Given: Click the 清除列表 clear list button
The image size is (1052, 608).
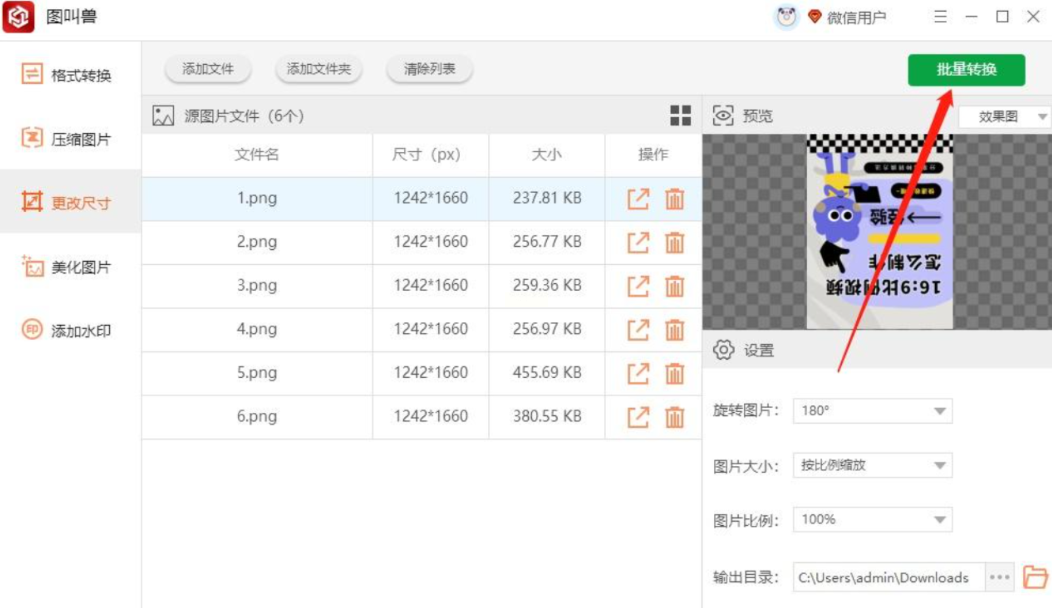Looking at the screenshot, I should (429, 68).
